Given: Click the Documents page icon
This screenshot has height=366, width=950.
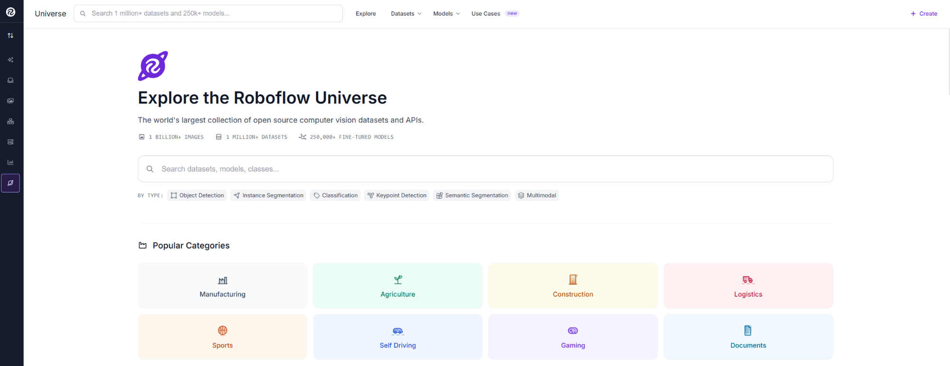Looking at the screenshot, I should 748,330.
